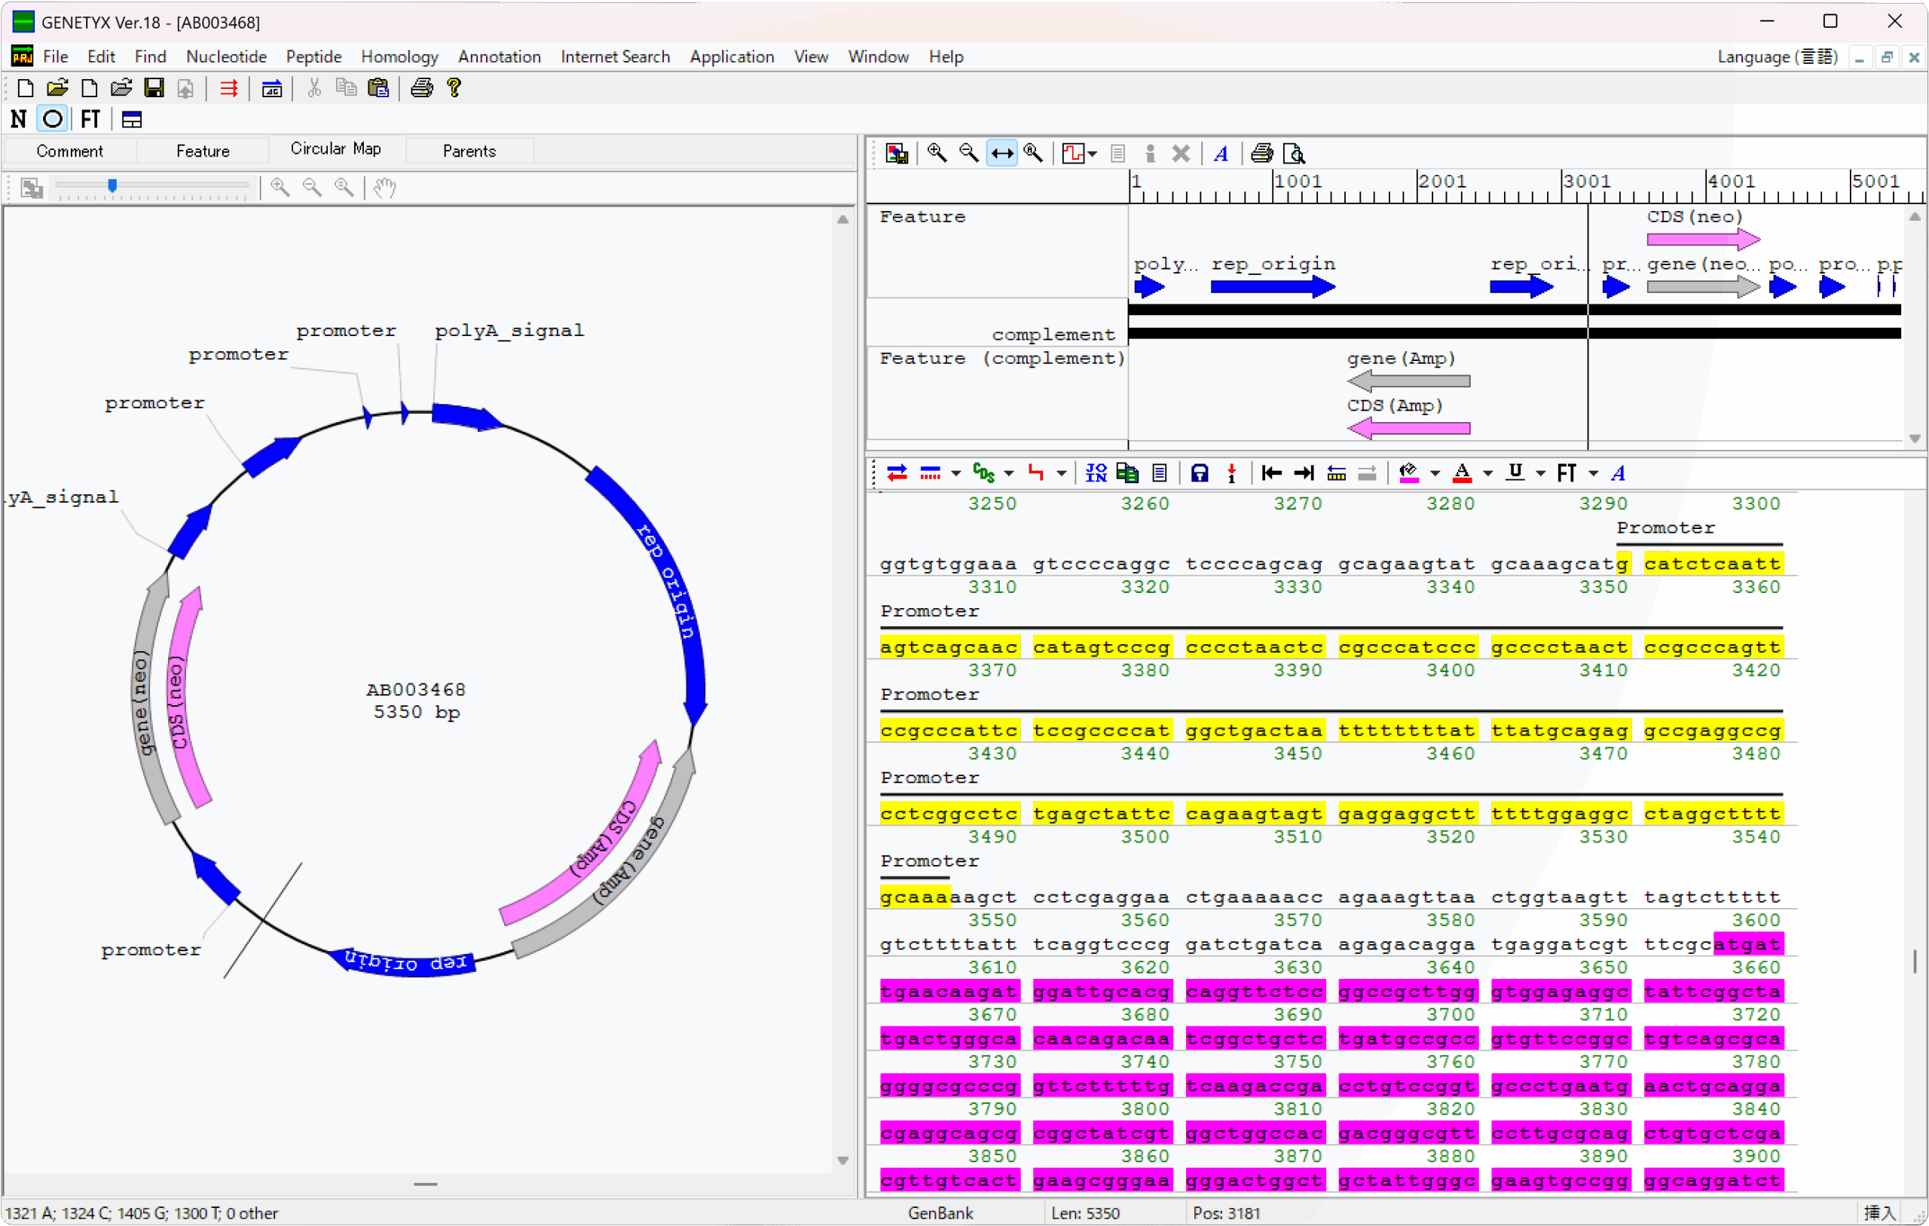
Task: Click the JOIN sequence icon
Action: click(1095, 473)
